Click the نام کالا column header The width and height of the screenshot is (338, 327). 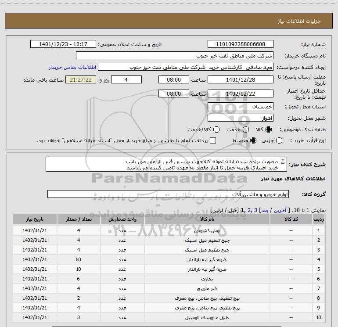[207, 219]
